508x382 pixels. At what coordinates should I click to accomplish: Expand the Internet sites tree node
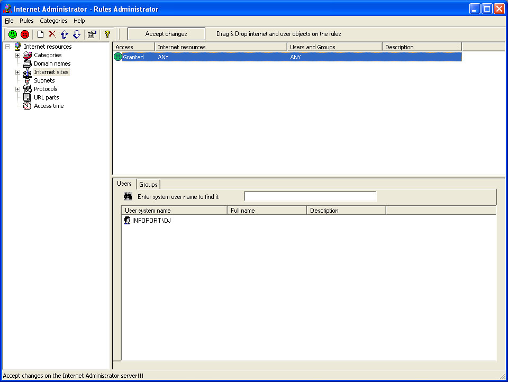pos(17,72)
